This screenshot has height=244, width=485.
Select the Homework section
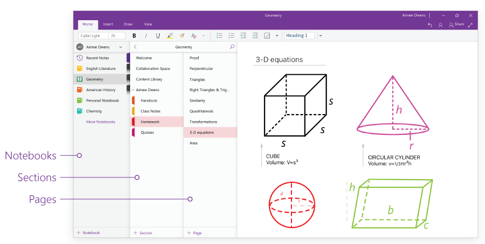point(157,122)
